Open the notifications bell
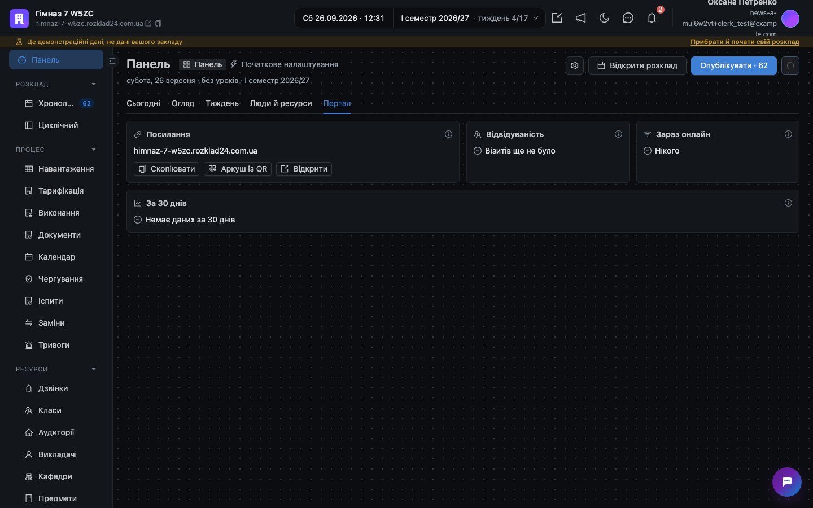This screenshot has width=813, height=508. [x=652, y=18]
